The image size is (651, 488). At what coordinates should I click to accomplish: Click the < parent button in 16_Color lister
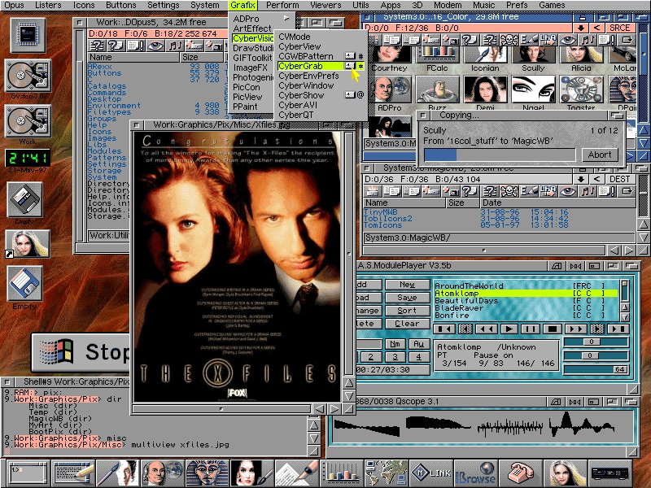[597, 28]
